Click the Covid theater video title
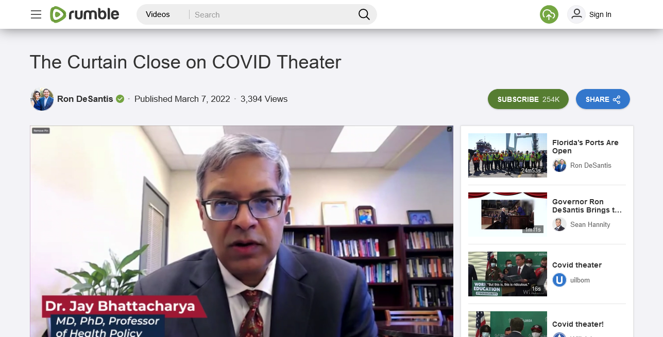Screen dimensions: 663x337 [x=577, y=265]
